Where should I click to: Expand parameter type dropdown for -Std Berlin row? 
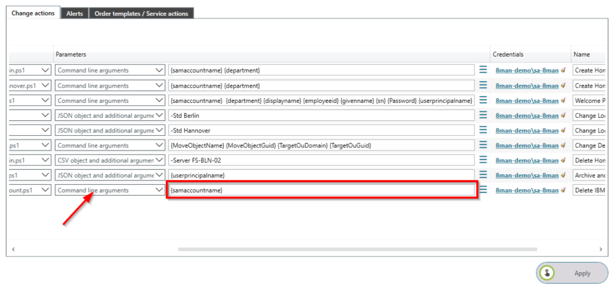click(x=159, y=115)
